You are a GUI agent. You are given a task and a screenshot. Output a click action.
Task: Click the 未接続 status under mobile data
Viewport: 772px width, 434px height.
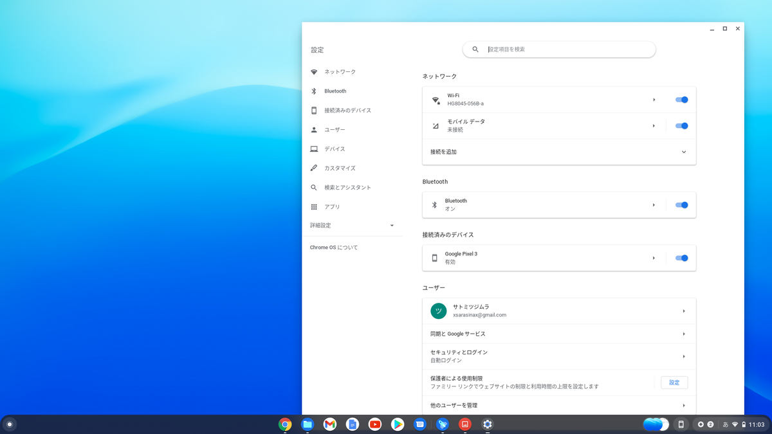[455, 130]
